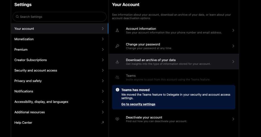Expand chevron for Security and account access
This screenshot has height=137, width=261.
click(x=103, y=71)
